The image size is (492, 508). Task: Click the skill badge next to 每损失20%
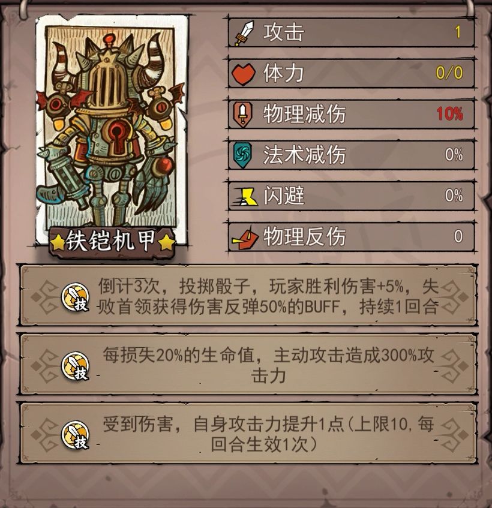click(75, 366)
